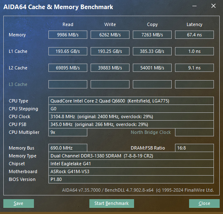This screenshot has height=214, width=223.
Task: Click the DRAM:FSB Ratio 16:8 field
Action: click(194, 148)
